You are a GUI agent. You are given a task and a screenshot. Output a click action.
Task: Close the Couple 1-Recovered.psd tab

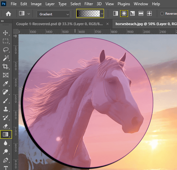107,24
